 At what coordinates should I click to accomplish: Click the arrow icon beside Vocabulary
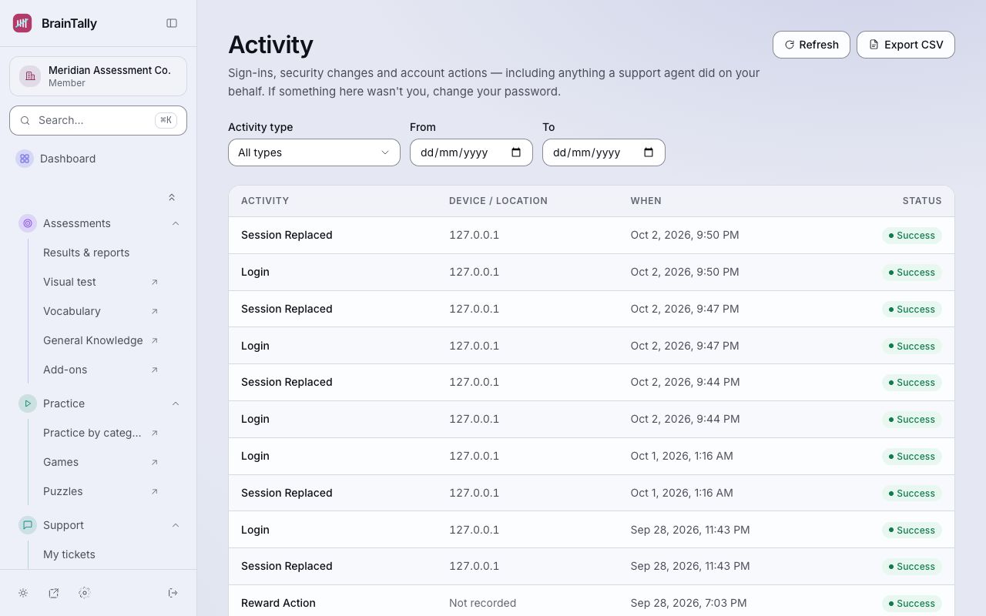(155, 311)
